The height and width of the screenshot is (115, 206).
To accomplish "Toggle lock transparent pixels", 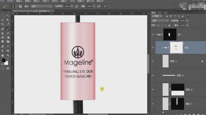I will pos(158,25).
